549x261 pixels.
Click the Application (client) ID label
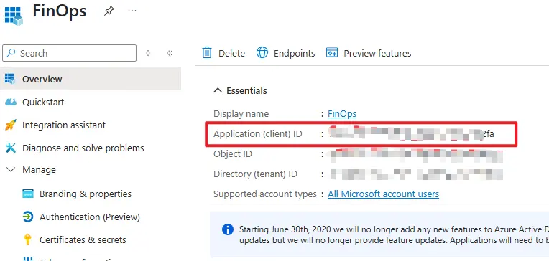(x=258, y=134)
